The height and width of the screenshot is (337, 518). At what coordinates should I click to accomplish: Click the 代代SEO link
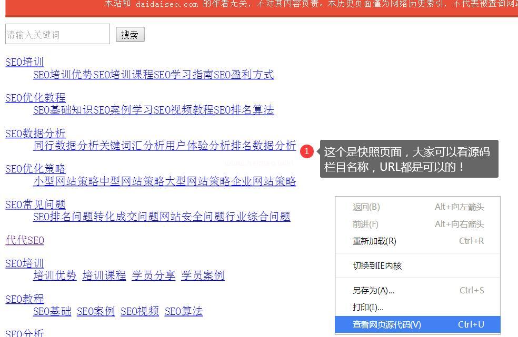25,240
